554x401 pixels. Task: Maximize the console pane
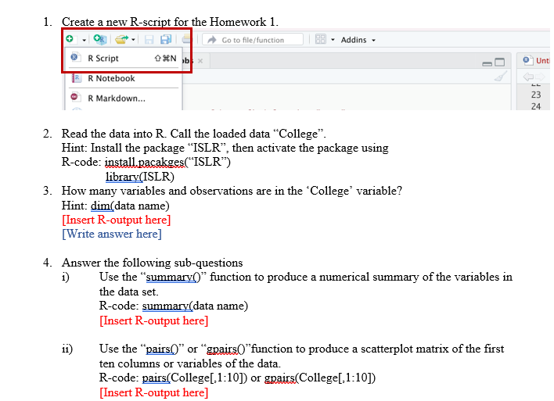[x=499, y=63]
